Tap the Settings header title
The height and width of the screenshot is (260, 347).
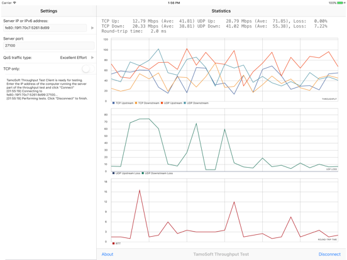(48, 11)
